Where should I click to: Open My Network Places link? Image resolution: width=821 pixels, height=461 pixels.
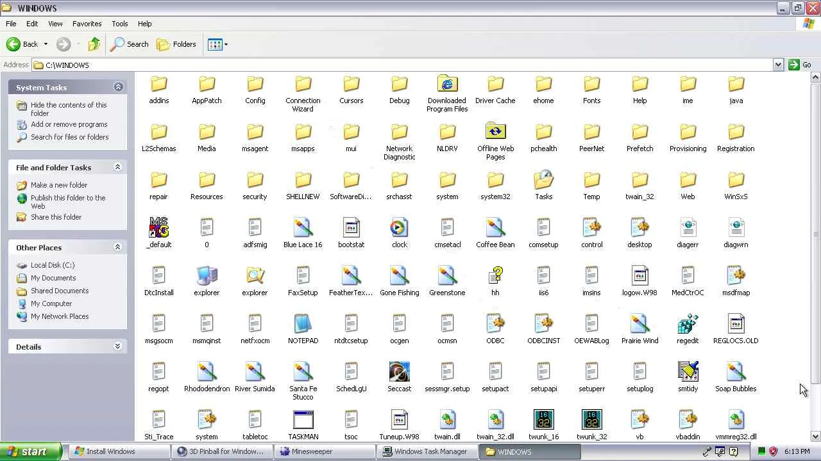(x=60, y=316)
